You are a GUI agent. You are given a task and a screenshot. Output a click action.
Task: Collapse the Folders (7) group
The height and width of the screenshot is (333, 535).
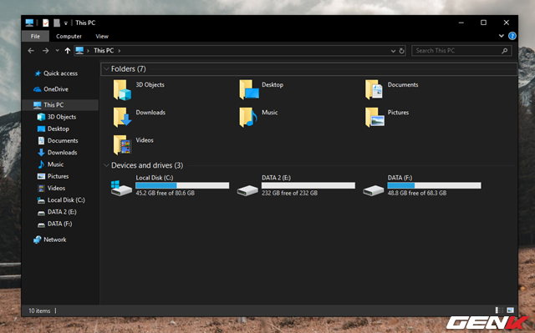click(106, 68)
